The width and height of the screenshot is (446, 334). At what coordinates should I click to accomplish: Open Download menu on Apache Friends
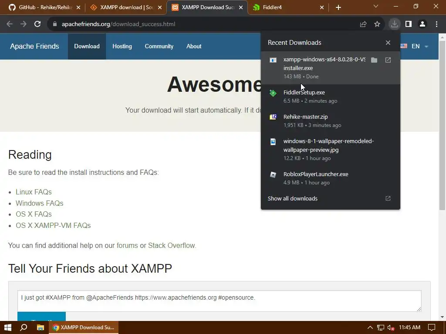(87, 46)
